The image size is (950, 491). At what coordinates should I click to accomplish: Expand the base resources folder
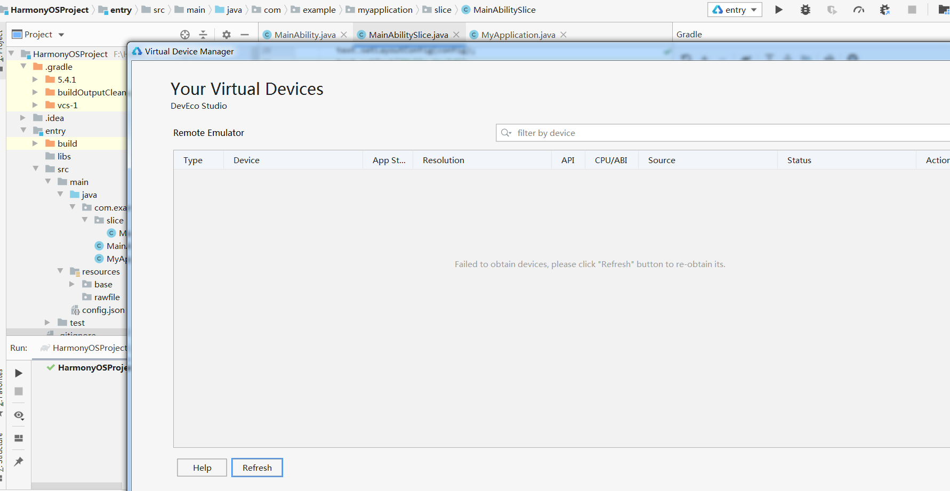click(72, 284)
